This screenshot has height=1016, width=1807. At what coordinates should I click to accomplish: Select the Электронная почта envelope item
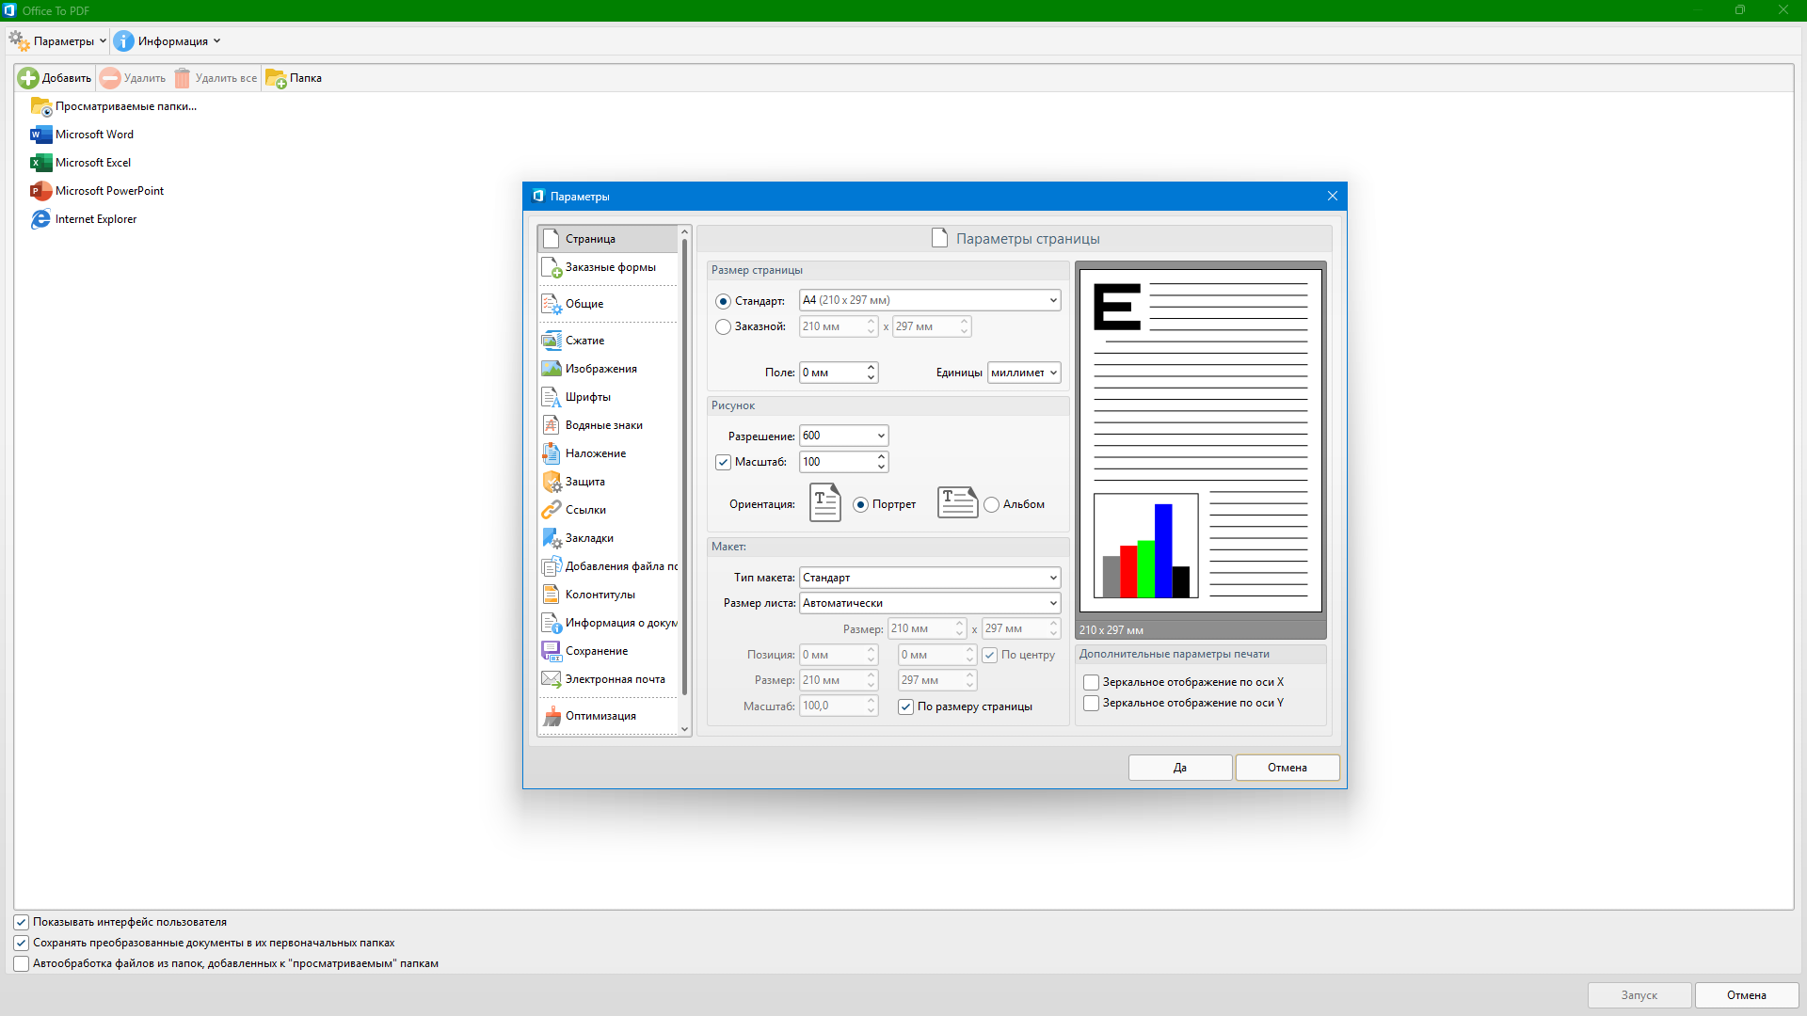coord(615,679)
